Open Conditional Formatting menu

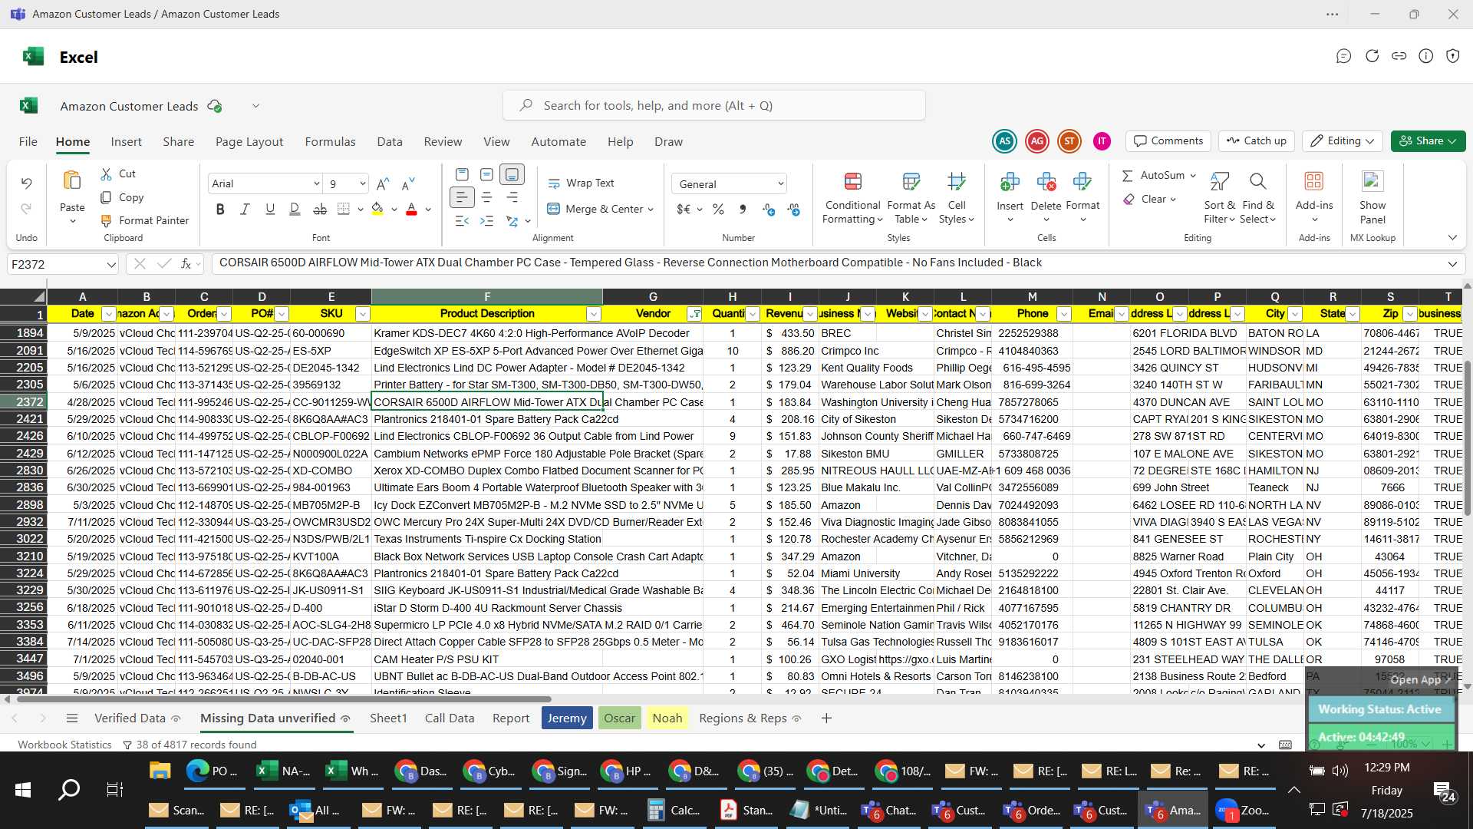pyautogui.click(x=852, y=198)
